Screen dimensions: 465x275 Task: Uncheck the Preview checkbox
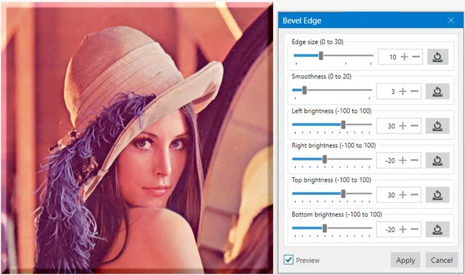(x=288, y=259)
